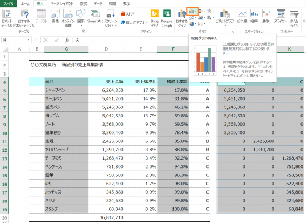This screenshot has width=306, height=223.
Task: Click the highlighted column chart icon
Action: [193, 12]
